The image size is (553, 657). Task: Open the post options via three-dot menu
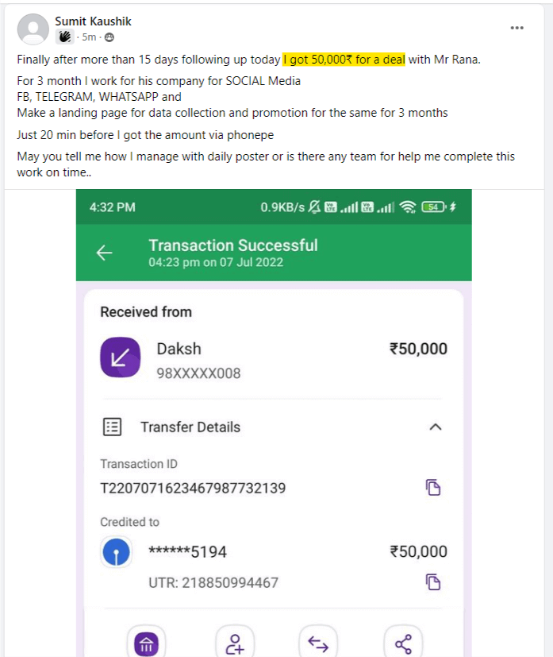[517, 28]
